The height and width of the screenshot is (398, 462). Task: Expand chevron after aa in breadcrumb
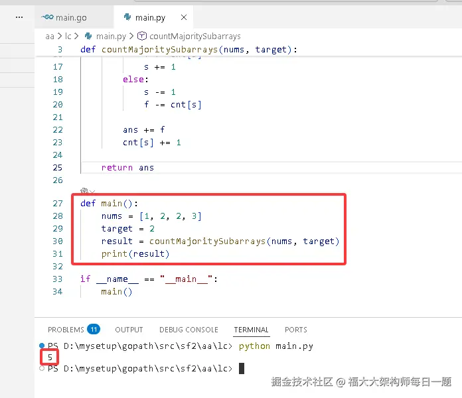point(60,36)
